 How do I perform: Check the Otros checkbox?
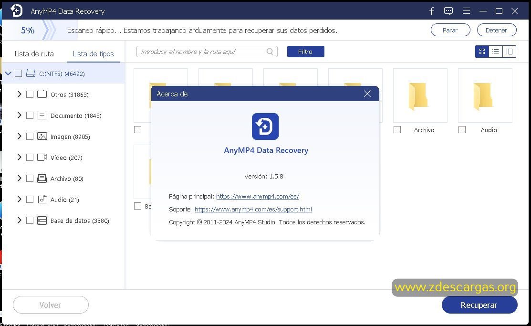click(30, 94)
